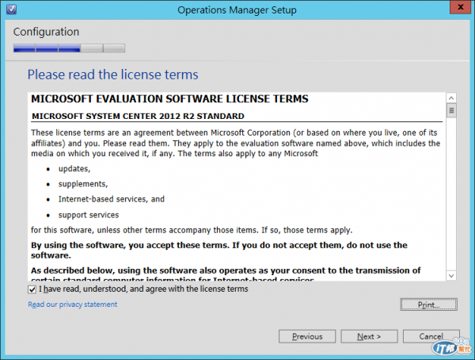The height and width of the screenshot is (360, 475).
Task: Click the 'supplements,' bullet item
Action: 83,184
